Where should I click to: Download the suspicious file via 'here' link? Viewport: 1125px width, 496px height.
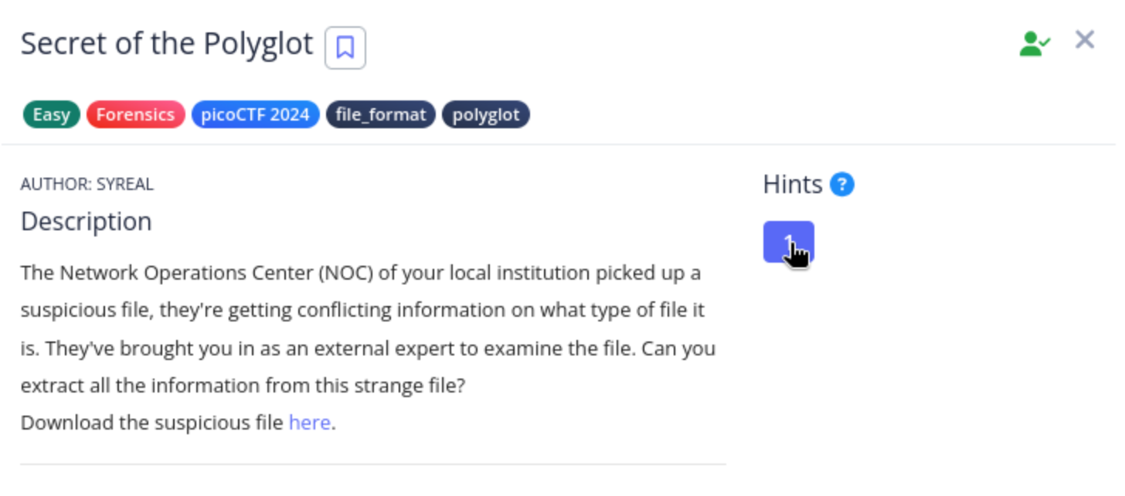pyautogui.click(x=309, y=423)
